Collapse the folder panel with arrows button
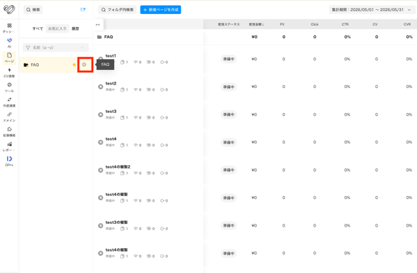 point(97,25)
